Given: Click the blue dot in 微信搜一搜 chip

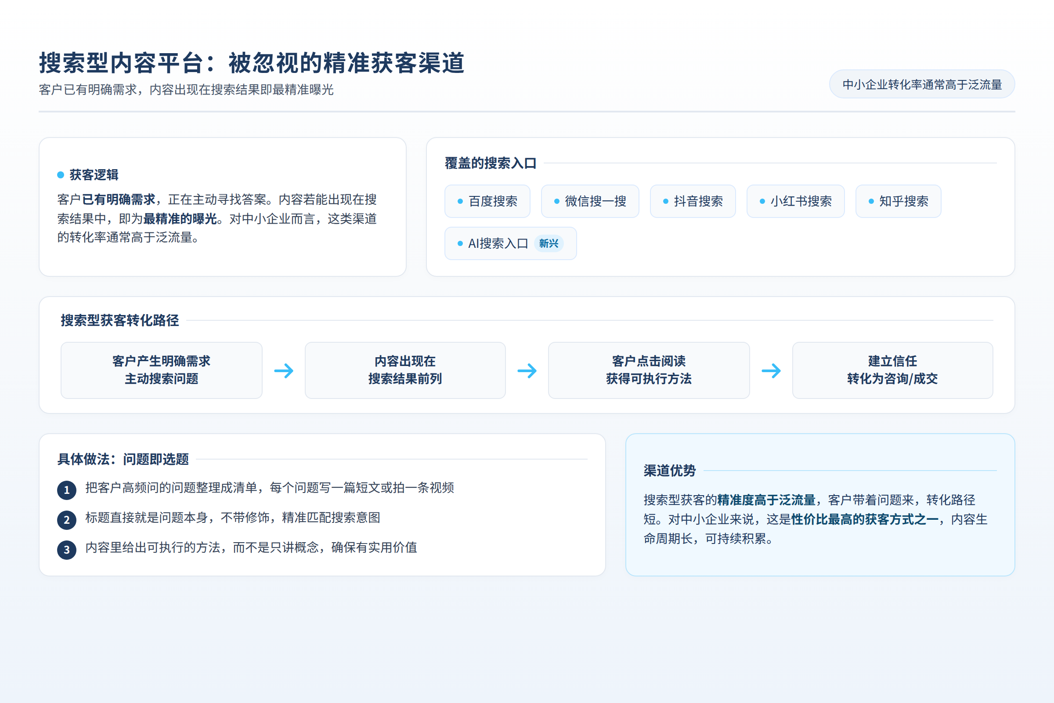Looking at the screenshot, I should pos(557,201).
